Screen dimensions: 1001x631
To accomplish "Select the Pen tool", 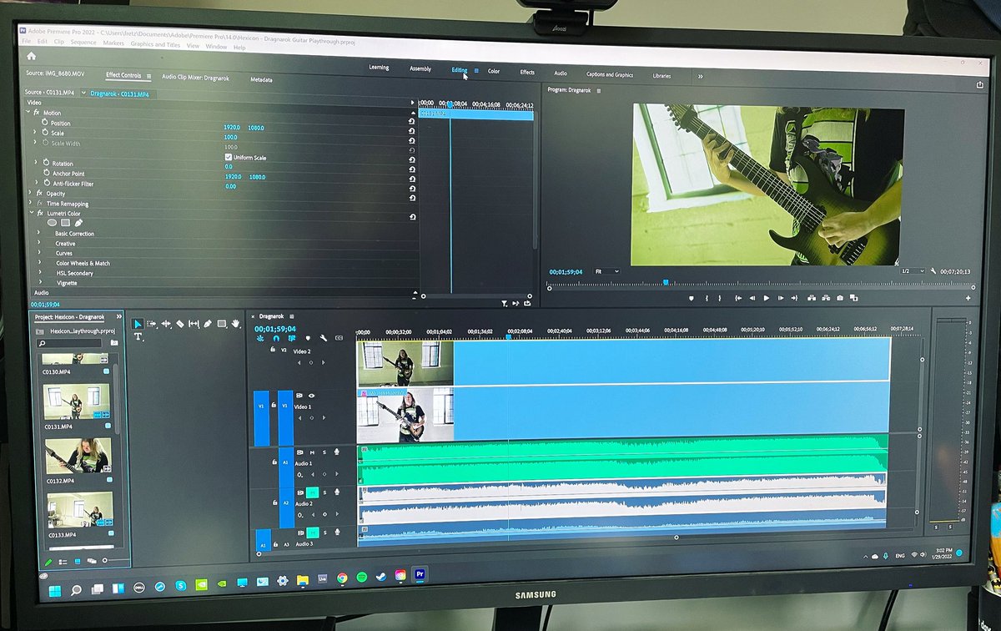I will click(x=208, y=324).
